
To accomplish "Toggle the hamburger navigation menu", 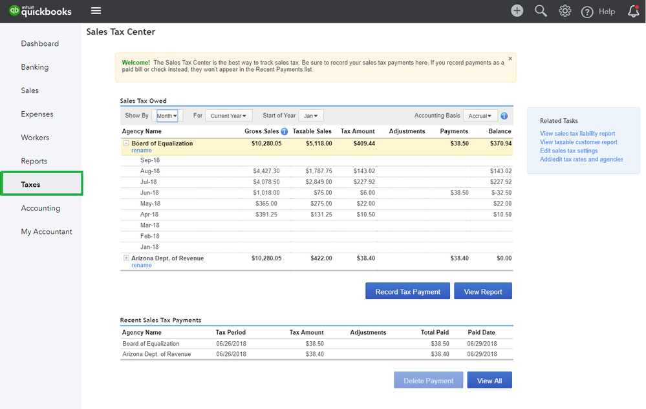I will point(96,11).
